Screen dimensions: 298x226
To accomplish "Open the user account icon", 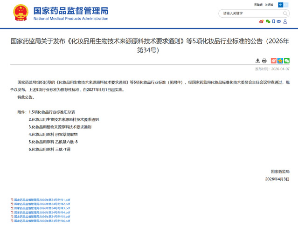I will click(x=285, y=21).
